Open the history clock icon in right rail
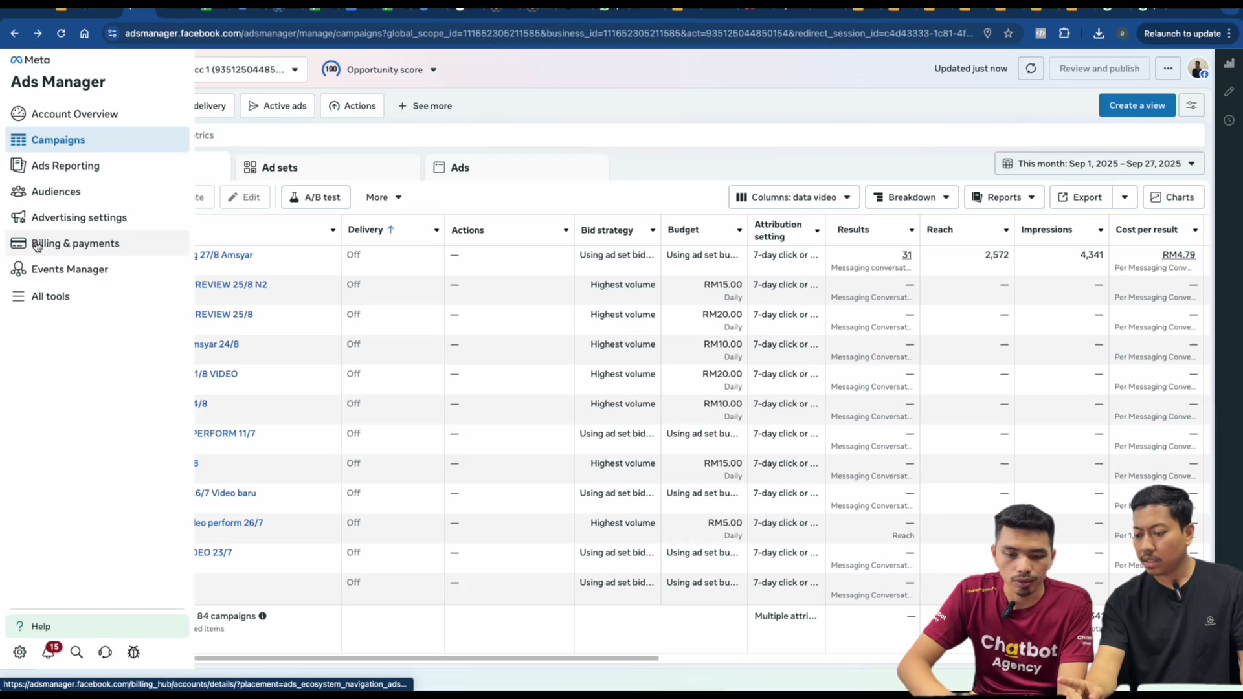The image size is (1243, 699). coord(1229,120)
